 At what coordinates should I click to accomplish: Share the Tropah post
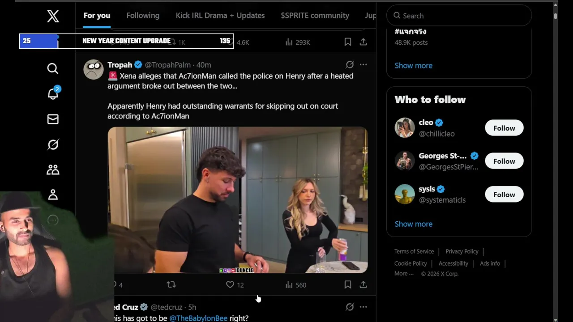pyautogui.click(x=363, y=284)
